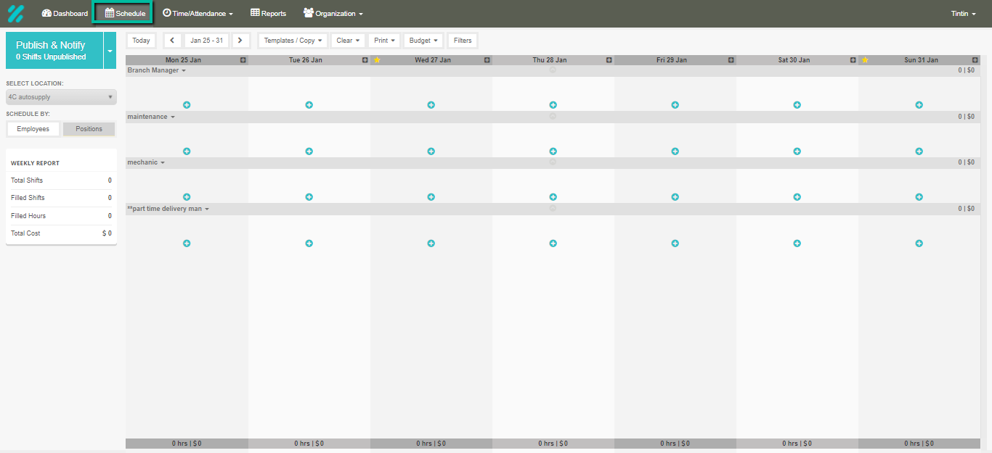Open Publish & Notify dropdown arrow
The width and height of the screenshot is (992, 453).
click(x=110, y=51)
